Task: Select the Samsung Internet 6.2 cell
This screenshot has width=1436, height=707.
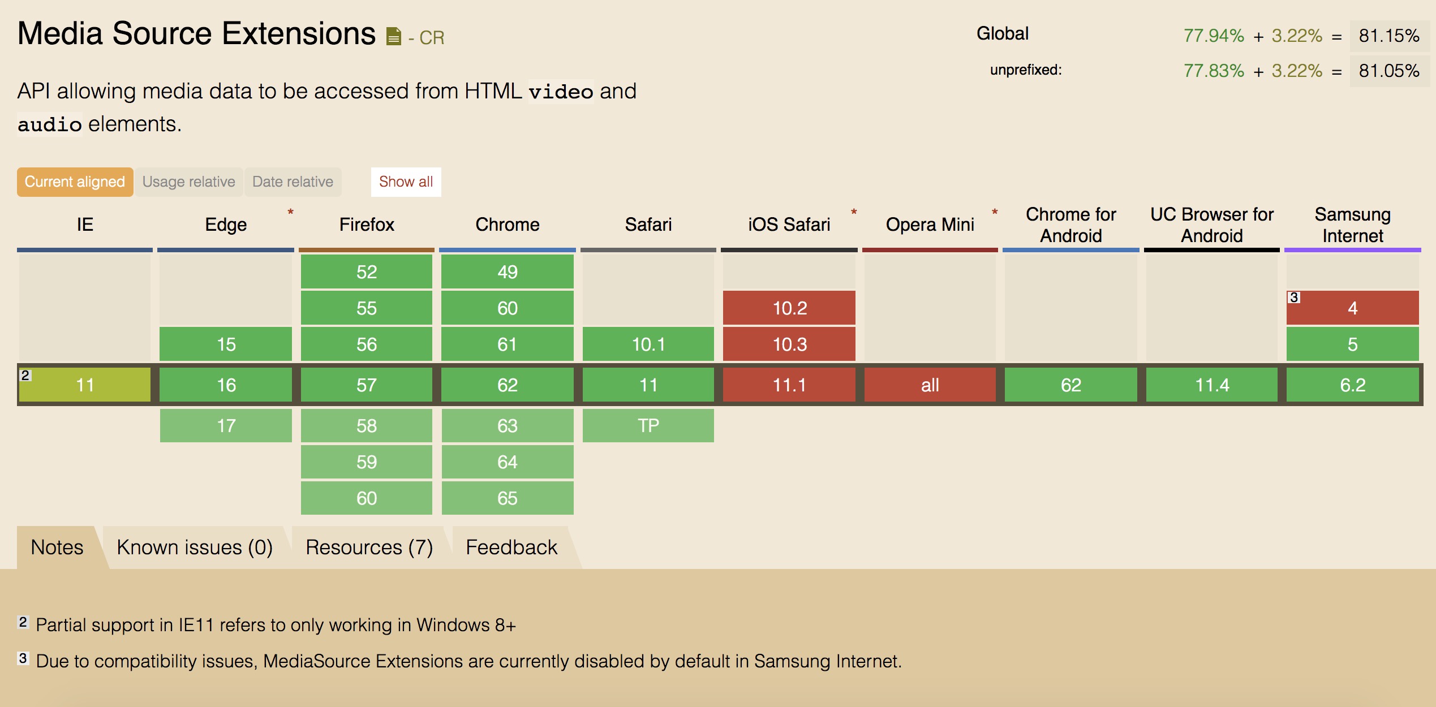Action: [x=1353, y=385]
